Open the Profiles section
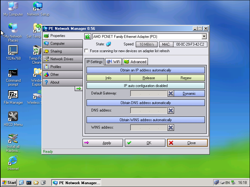The width and height of the screenshot is (250, 187). [63, 67]
